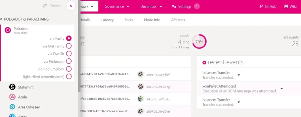Open Settings in the top bar
Screen dimensions: 301x117
pos(182,6)
